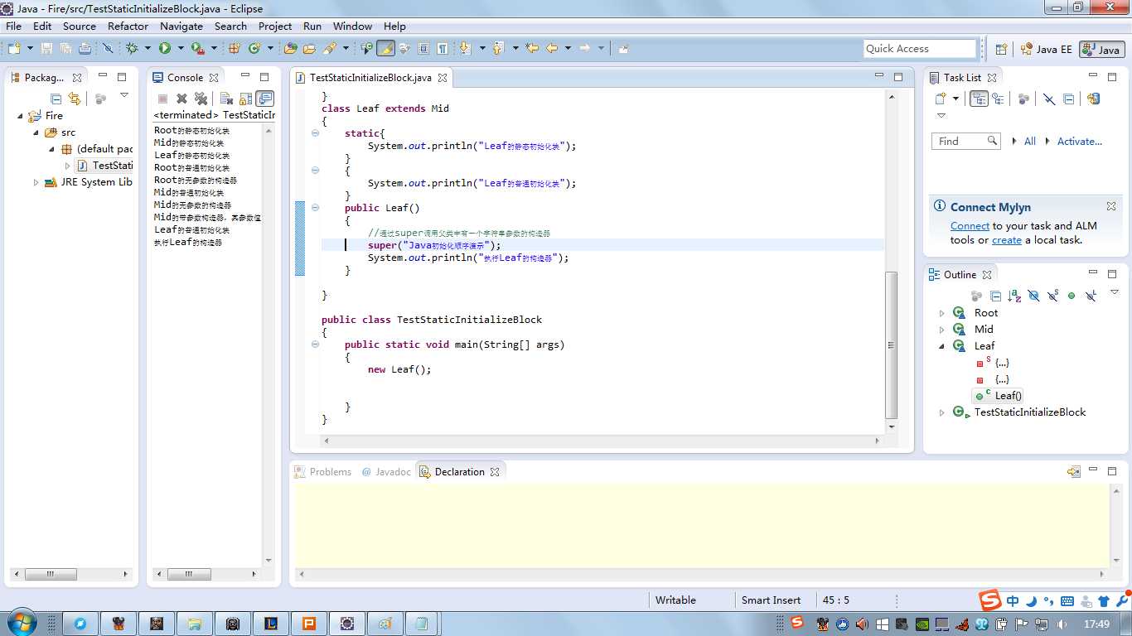Toggle Hide Static Members in Outline
Image resolution: width=1132 pixels, height=636 pixels.
1052,296
